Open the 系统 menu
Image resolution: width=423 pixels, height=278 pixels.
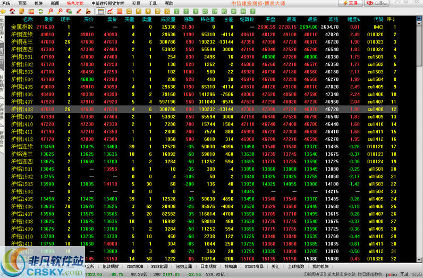pos(6,3)
